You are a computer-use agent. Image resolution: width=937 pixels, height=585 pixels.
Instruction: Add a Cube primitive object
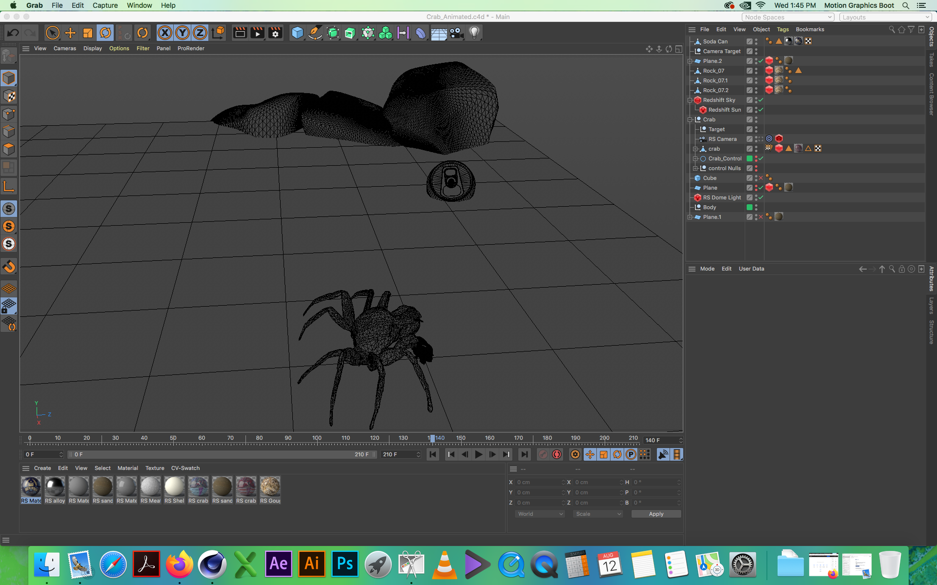click(297, 33)
